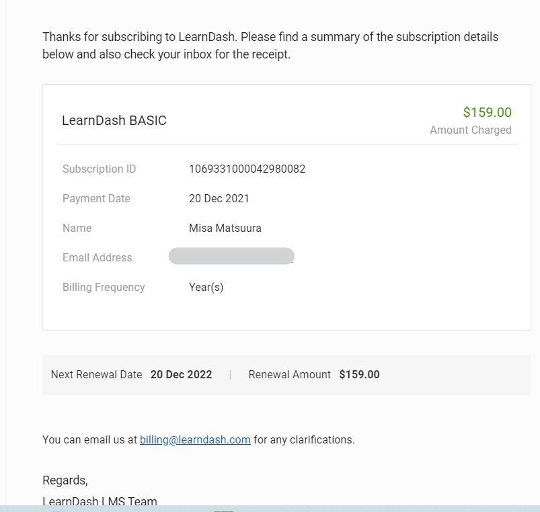Click the redacted email address field
Screen dimensions: 540x512
pyautogui.click(x=231, y=256)
